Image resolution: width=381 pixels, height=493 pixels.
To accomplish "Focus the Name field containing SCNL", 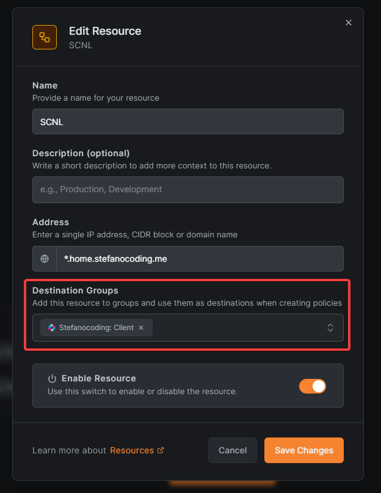I will tap(188, 121).
